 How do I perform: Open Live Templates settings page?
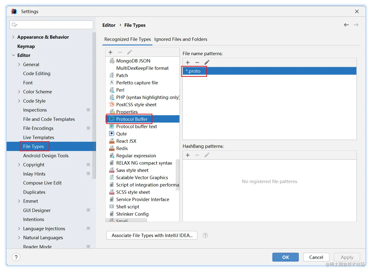[39, 137]
